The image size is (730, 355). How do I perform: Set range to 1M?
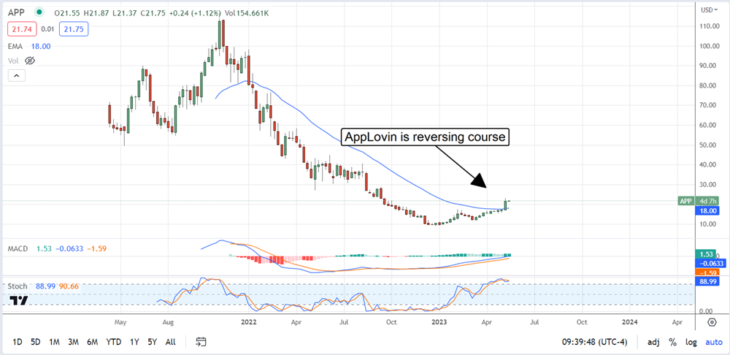pos(54,342)
